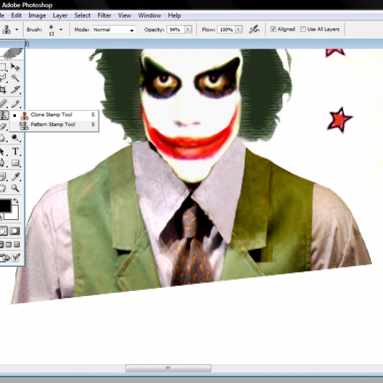Click the Opacity 94% field
This screenshot has width=383, height=383.
pyautogui.click(x=176, y=29)
